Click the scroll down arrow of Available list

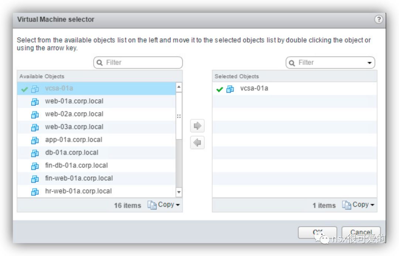179,192
